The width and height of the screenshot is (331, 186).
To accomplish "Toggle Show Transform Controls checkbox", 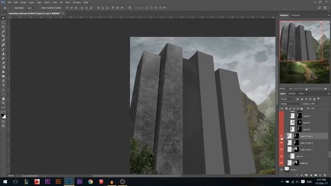I will click(40, 8).
